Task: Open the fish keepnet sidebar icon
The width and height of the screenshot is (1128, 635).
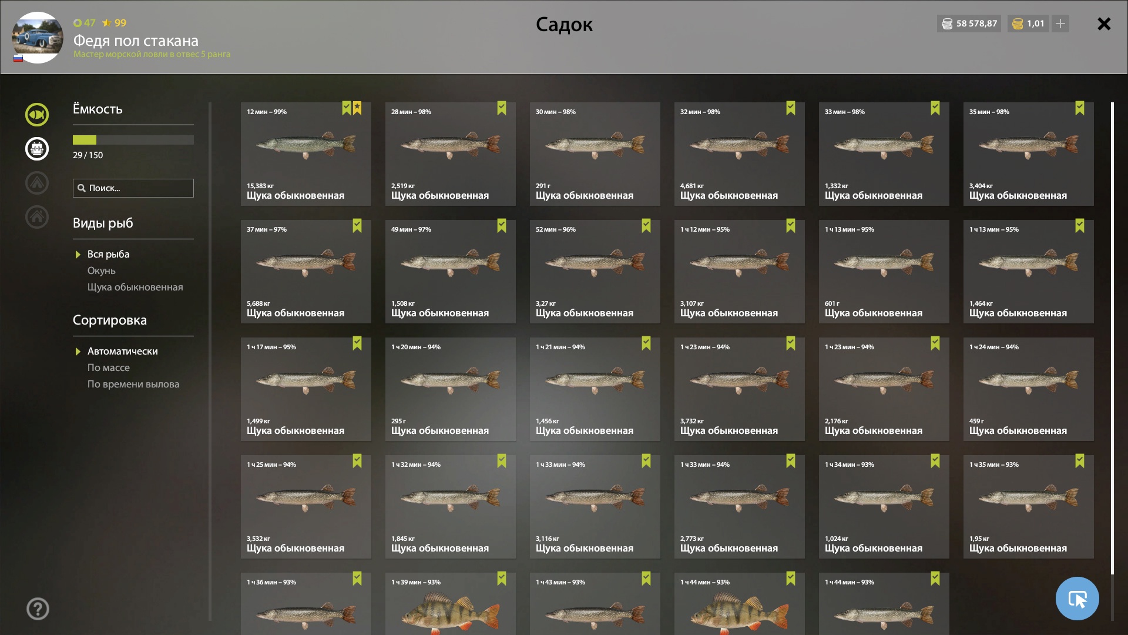Action: (x=37, y=115)
